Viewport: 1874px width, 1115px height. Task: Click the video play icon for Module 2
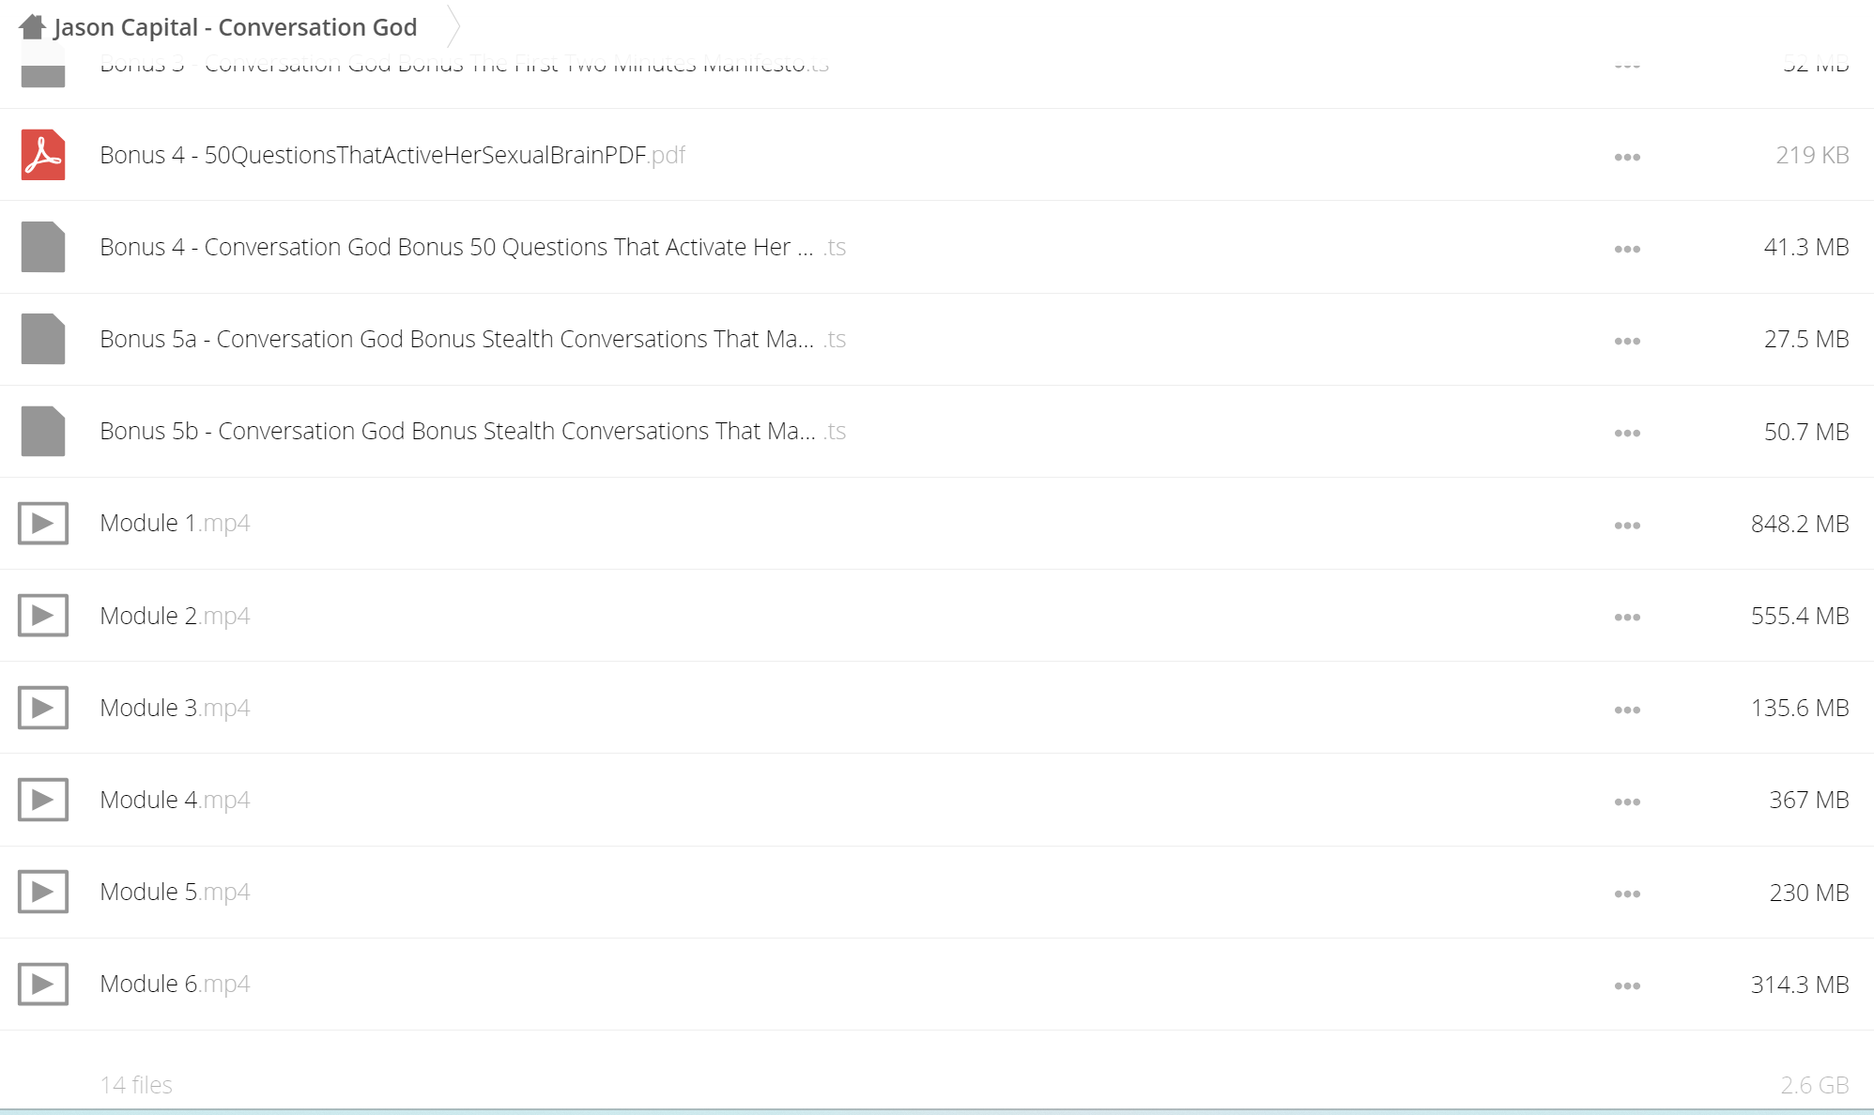click(x=43, y=615)
